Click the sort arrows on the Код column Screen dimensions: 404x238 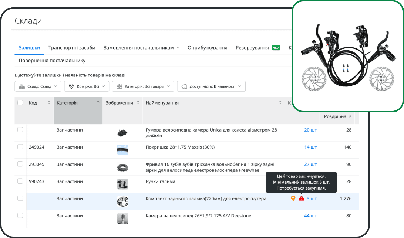[x=49, y=103]
